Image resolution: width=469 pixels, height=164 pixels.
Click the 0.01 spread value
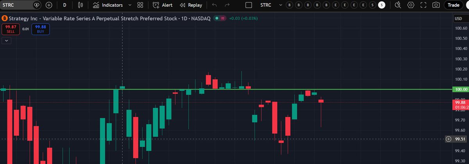pos(25,29)
